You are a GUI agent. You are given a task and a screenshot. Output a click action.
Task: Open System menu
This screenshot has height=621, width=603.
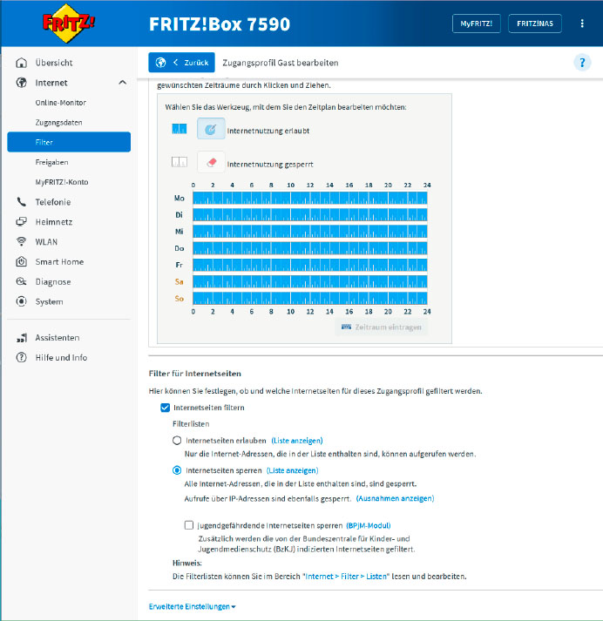pyautogui.click(x=49, y=301)
